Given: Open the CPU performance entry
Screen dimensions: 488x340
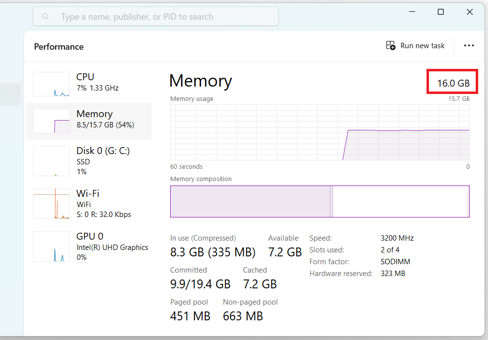Looking at the screenshot, I should [x=97, y=82].
